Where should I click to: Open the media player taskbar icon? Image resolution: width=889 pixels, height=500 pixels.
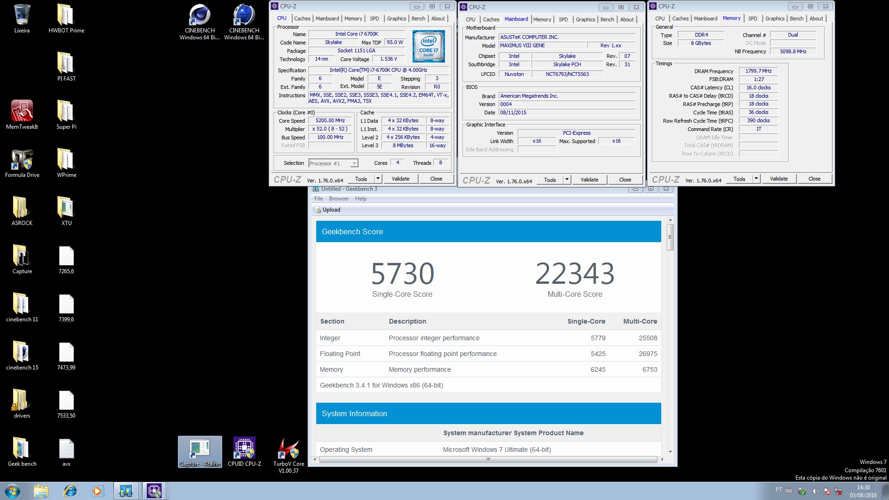pyautogui.click(x=97, y=491)
